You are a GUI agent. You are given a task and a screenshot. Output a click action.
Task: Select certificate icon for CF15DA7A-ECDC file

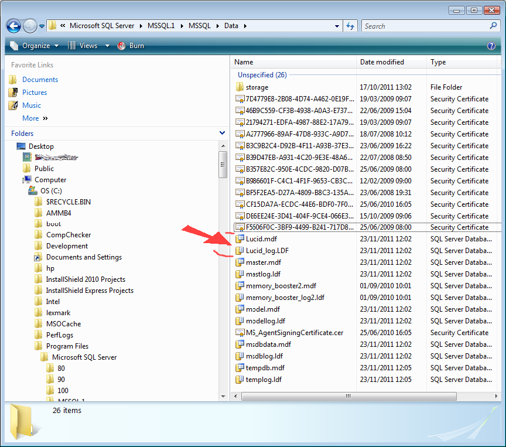pyautogui.click(x=240, y=204)
